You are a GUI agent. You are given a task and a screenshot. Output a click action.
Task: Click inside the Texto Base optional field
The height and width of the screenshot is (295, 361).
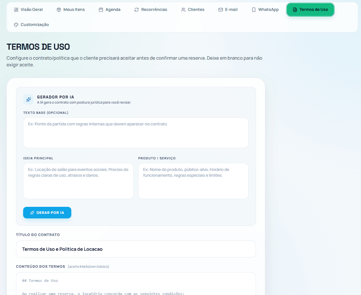[x=136, y=131]
